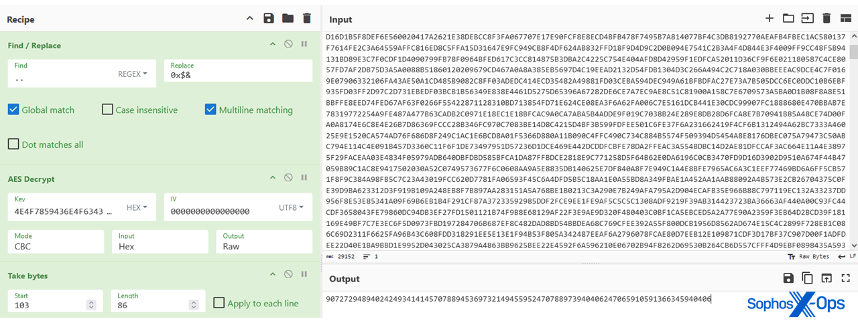
Task: Open a file as input
Action: tap(788, 19)
